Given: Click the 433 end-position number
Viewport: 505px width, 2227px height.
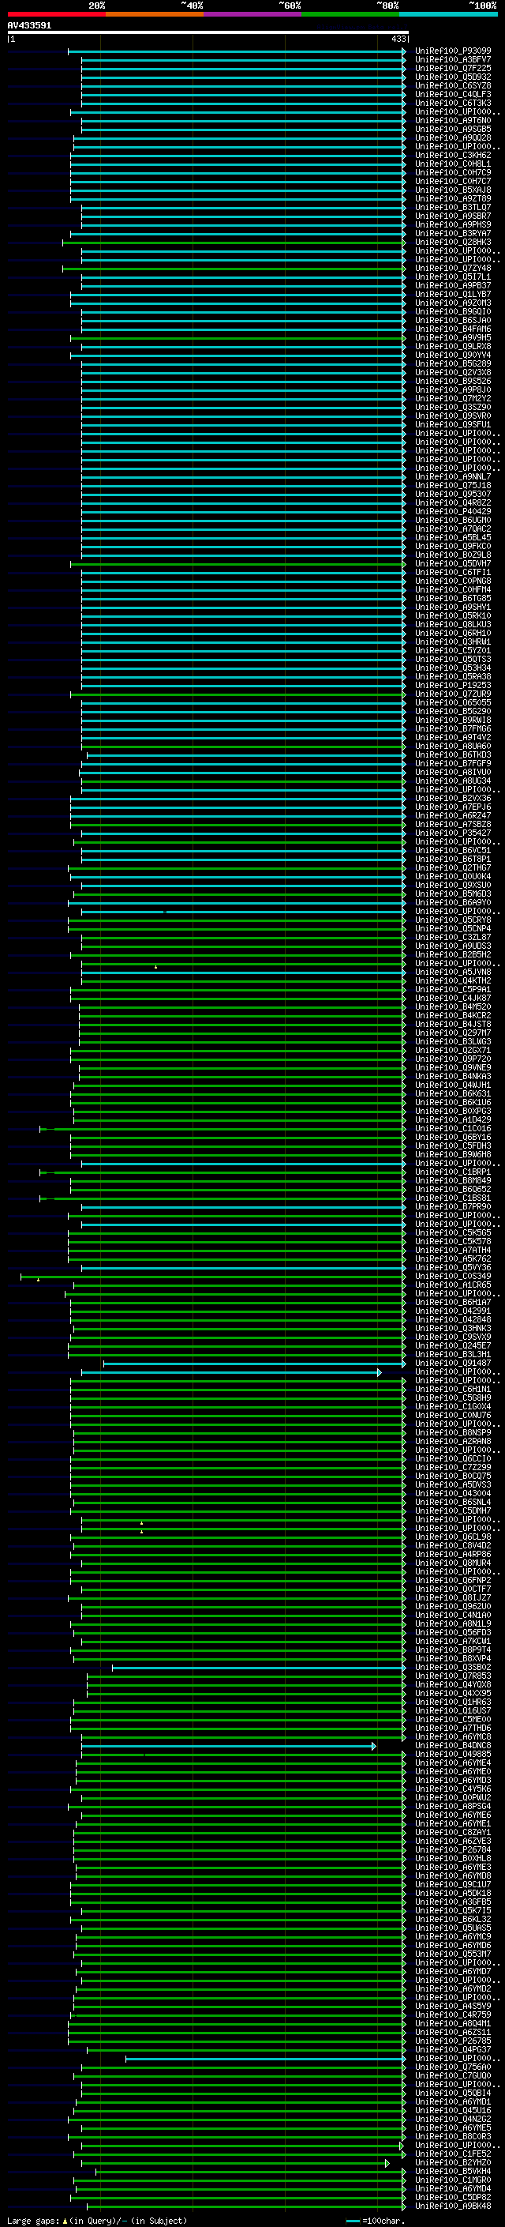Looking at the screenshot, I should (x=398, y=39).
